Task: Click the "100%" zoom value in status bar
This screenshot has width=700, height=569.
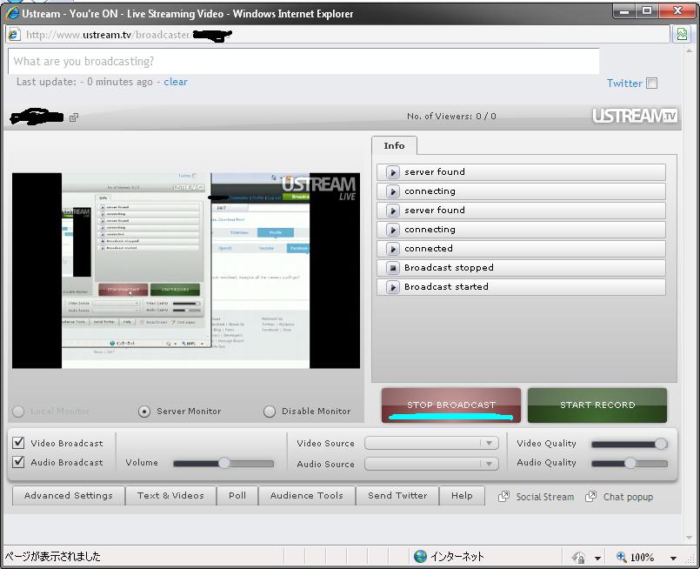Action: click(642, 557)
